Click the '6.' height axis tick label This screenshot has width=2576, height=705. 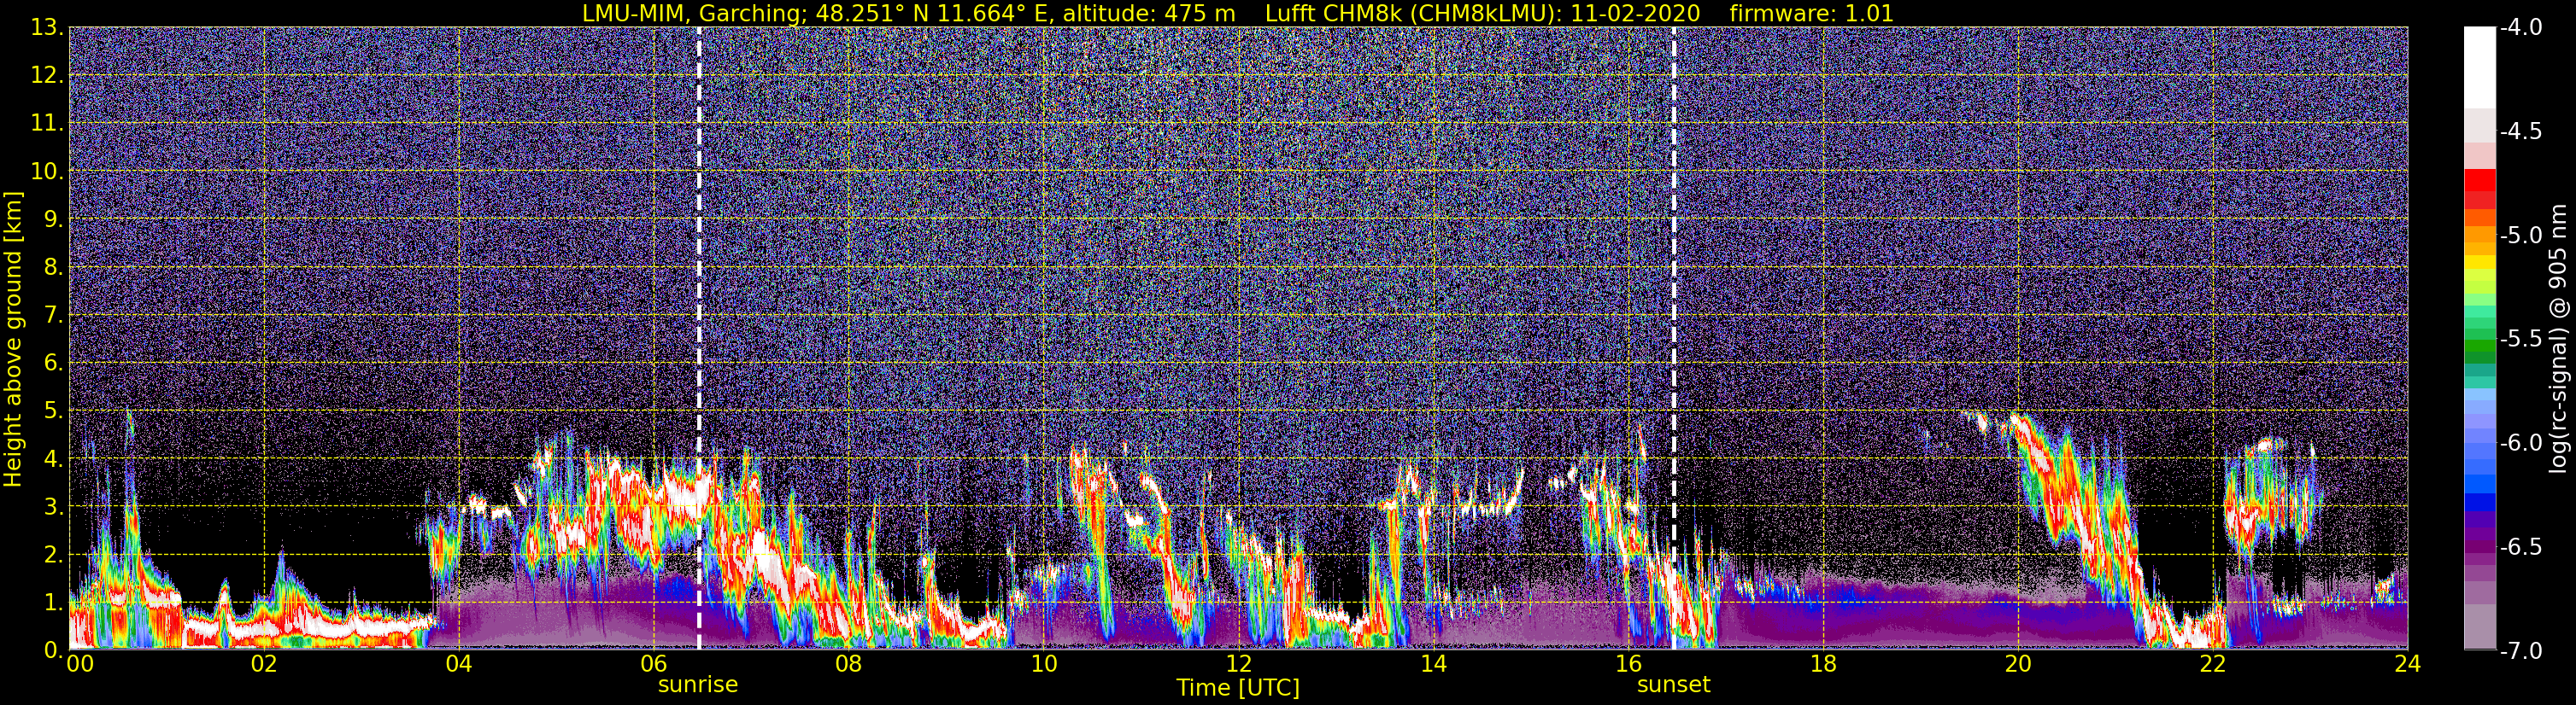click(52, 364)
